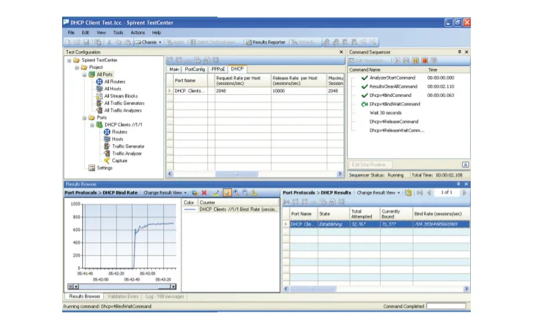535x323 pixels.
Task: Open the Edit menu
Action: (x=86, y=33)
